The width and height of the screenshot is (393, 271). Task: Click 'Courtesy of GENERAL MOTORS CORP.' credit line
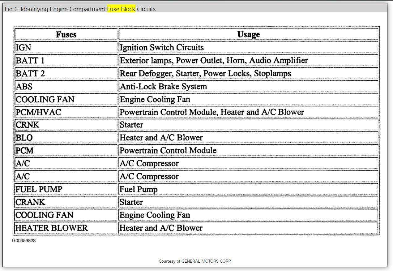click(195, 261)
